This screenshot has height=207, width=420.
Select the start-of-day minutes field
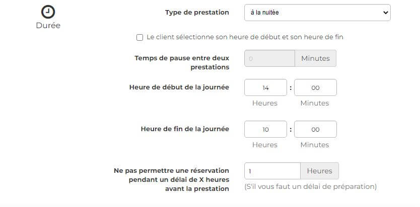pos(315,87)
